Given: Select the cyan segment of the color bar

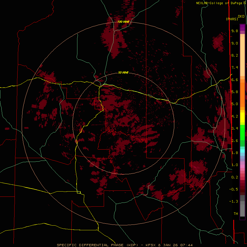Looking at the screenshot, I should [x=242, y=151].
